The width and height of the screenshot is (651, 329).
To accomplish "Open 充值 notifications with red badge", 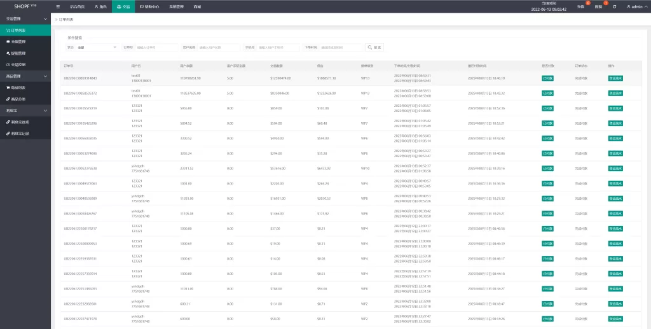I will 580,6.
